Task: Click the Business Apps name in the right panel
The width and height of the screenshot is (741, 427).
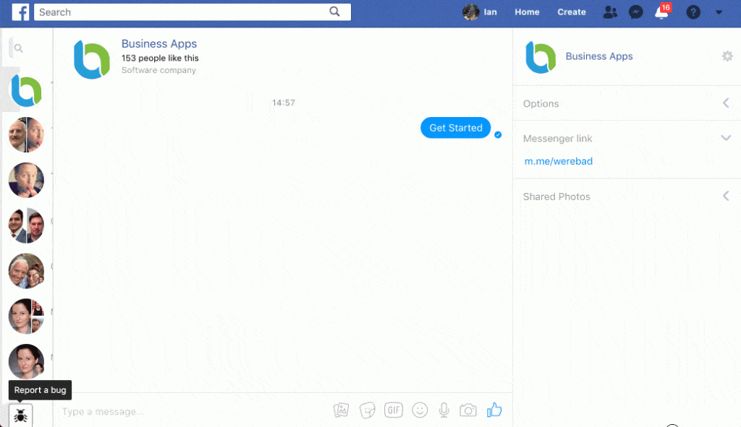Action: [x=598, y=56]
